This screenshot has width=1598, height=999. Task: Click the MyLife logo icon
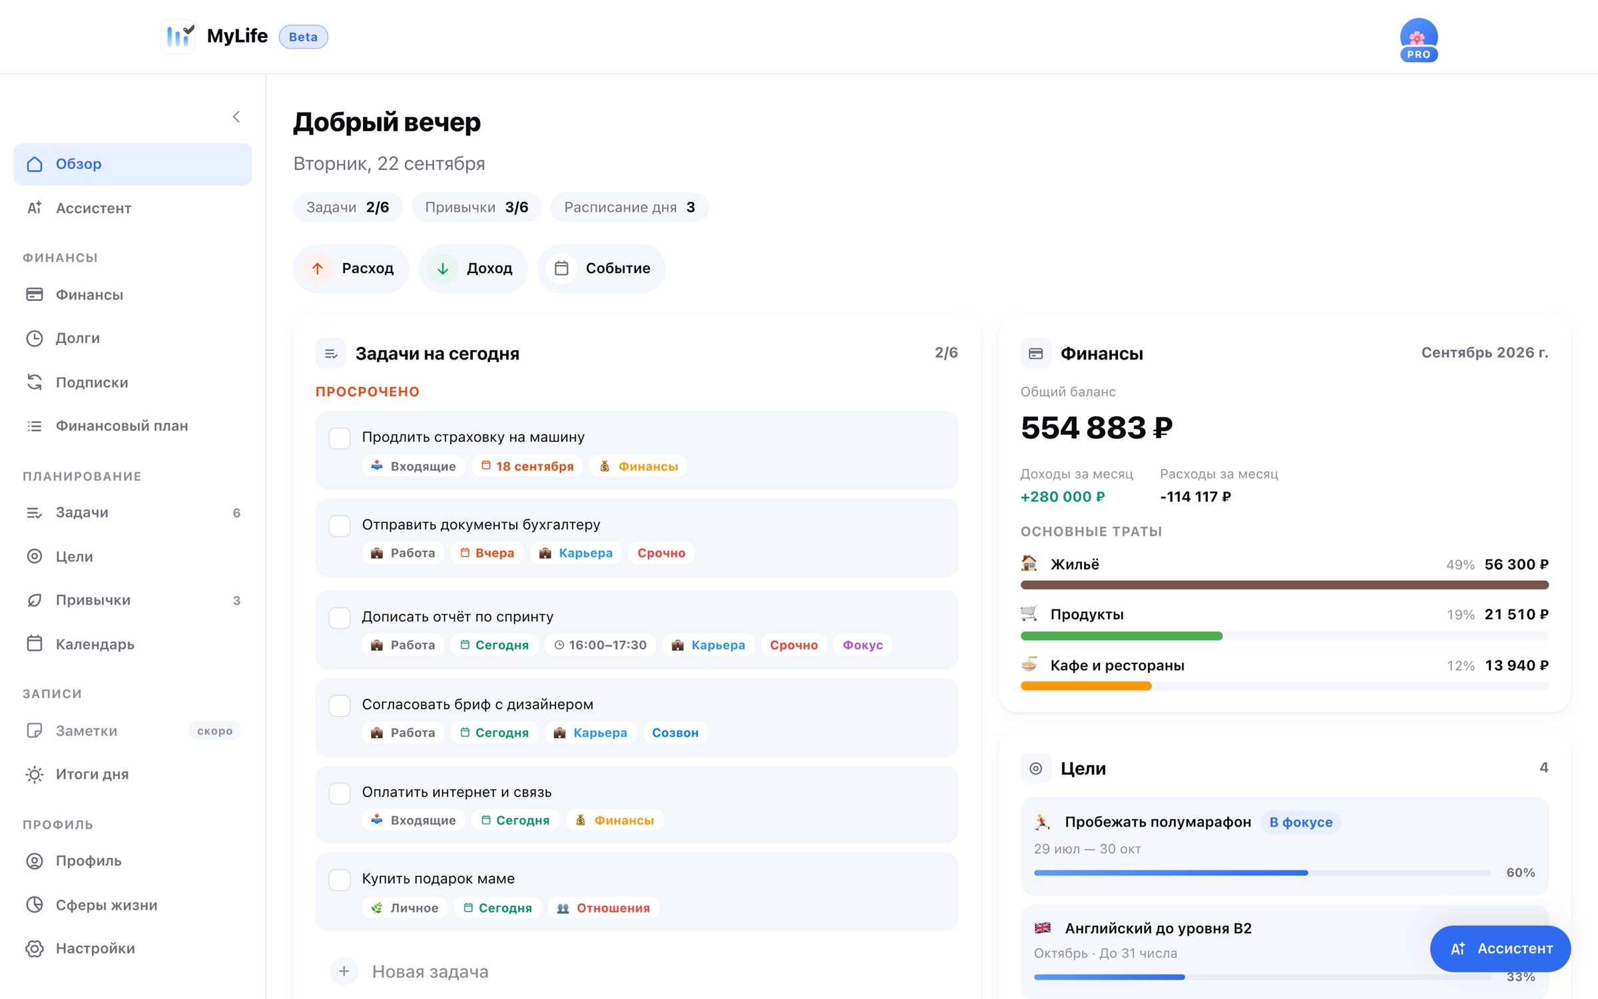[x=178, y=36]
